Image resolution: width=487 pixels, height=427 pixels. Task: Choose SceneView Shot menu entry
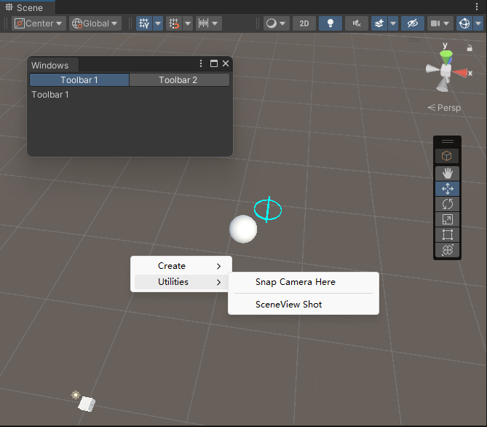[288, 305]
